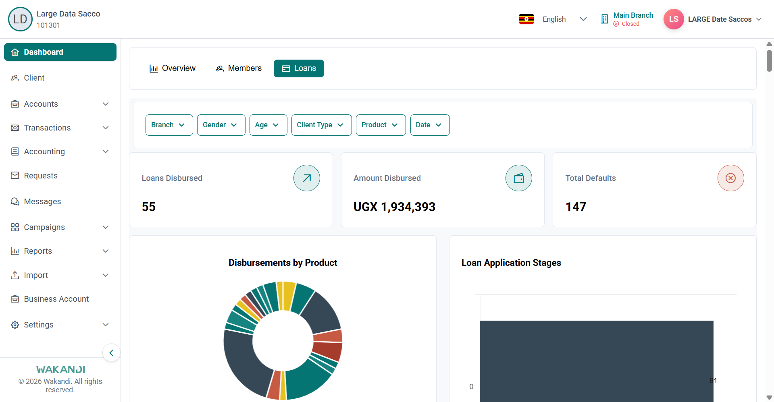Expand the Accounting sidebar chevron
Viewport: 774px width, 402px height.
tap(106, 151)
